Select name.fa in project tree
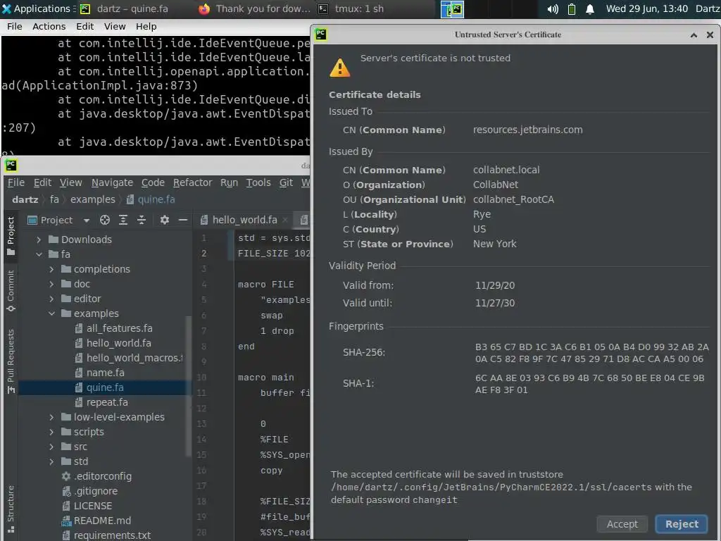 click(x=99, y=373)
